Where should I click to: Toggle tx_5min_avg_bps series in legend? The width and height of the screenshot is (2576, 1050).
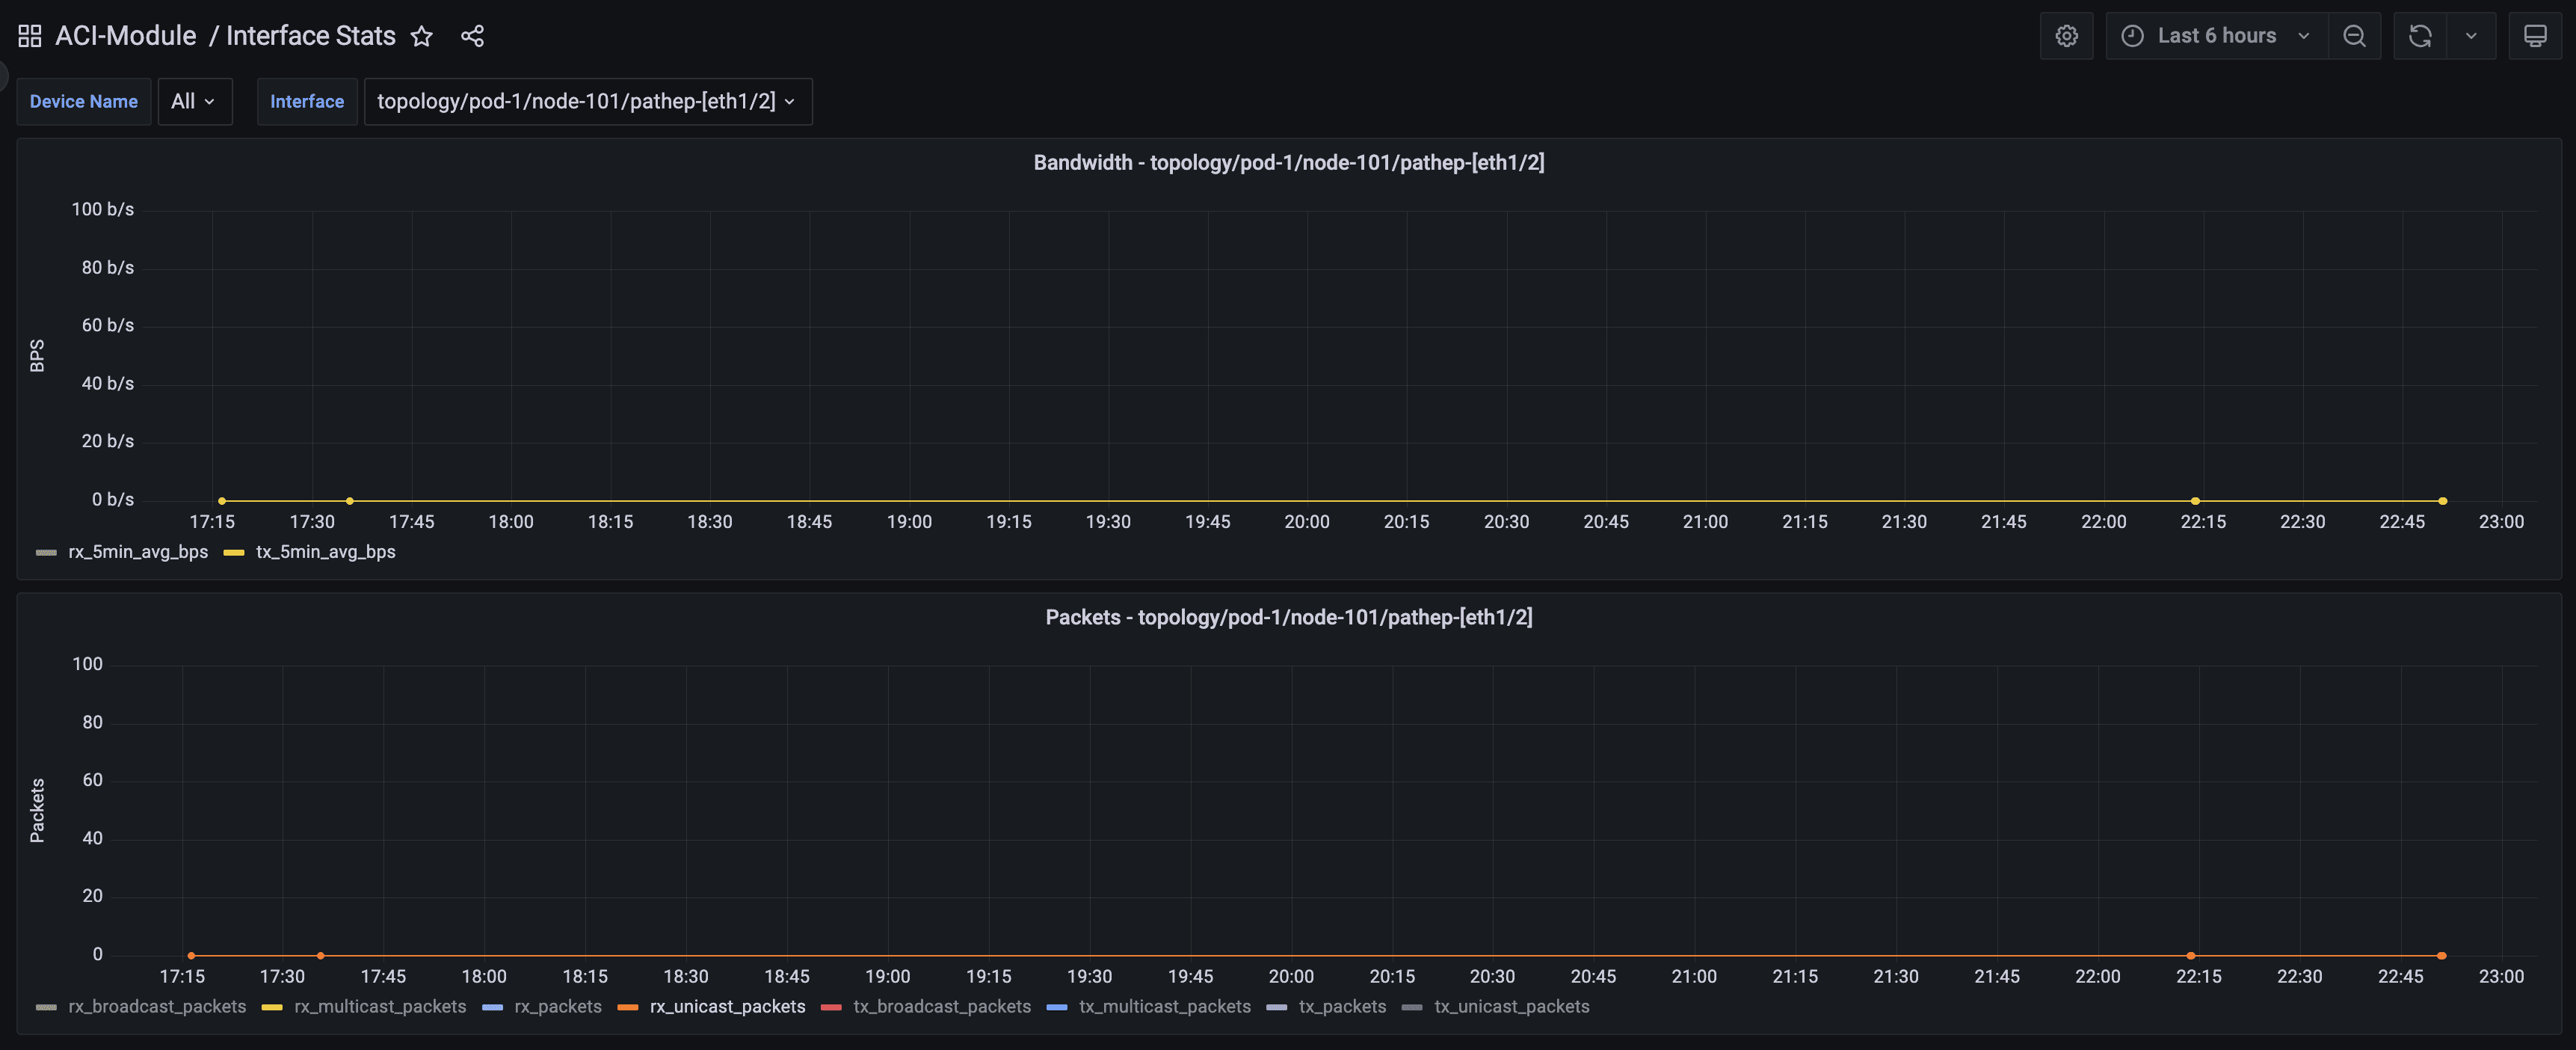(325, 552)
